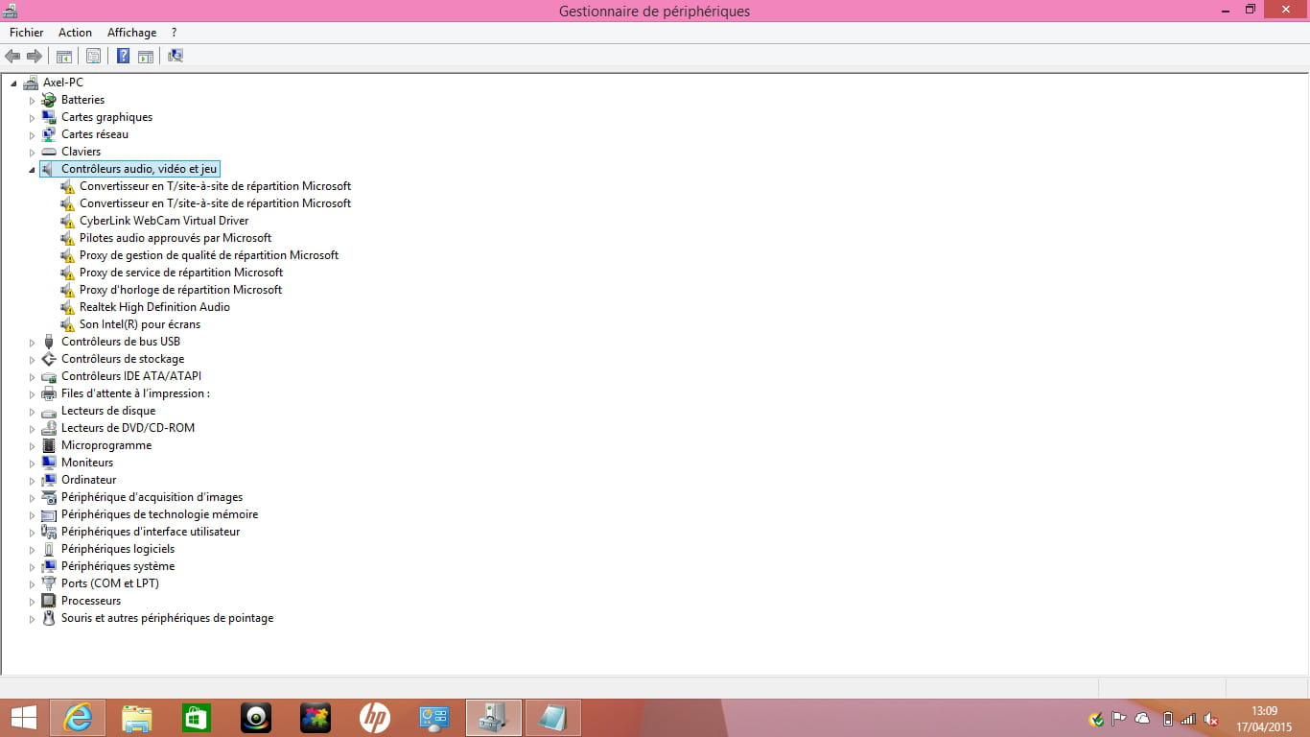Image resolution: width=1310 pixels, height=737 pixels.
Task: Click the Cartes graphiques display adapter icon
Action: point(49,117)
